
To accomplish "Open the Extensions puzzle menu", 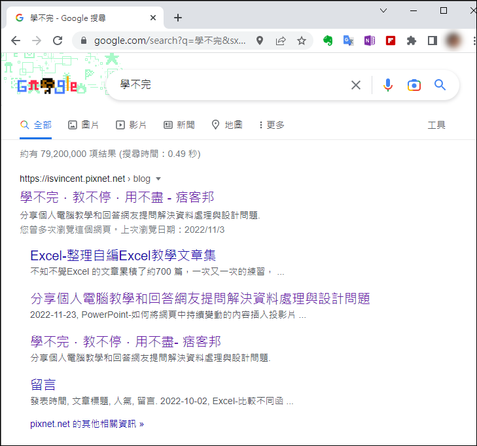I will point(412,41).
